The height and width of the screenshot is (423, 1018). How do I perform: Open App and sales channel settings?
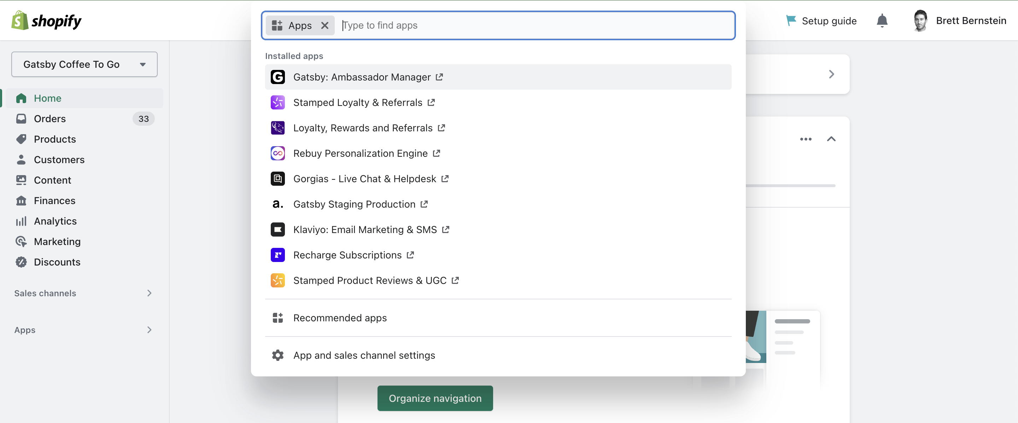(498, 355)
